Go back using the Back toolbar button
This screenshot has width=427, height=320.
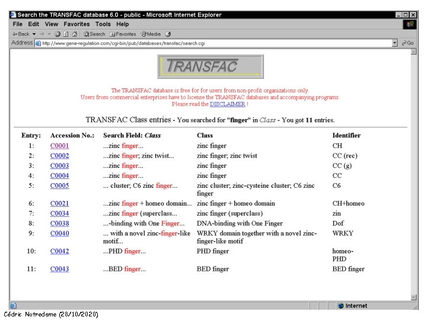21,34
